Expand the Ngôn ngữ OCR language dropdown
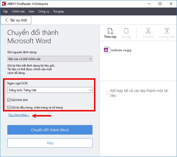This screenshot has height=157, width=177. (50, 90)
